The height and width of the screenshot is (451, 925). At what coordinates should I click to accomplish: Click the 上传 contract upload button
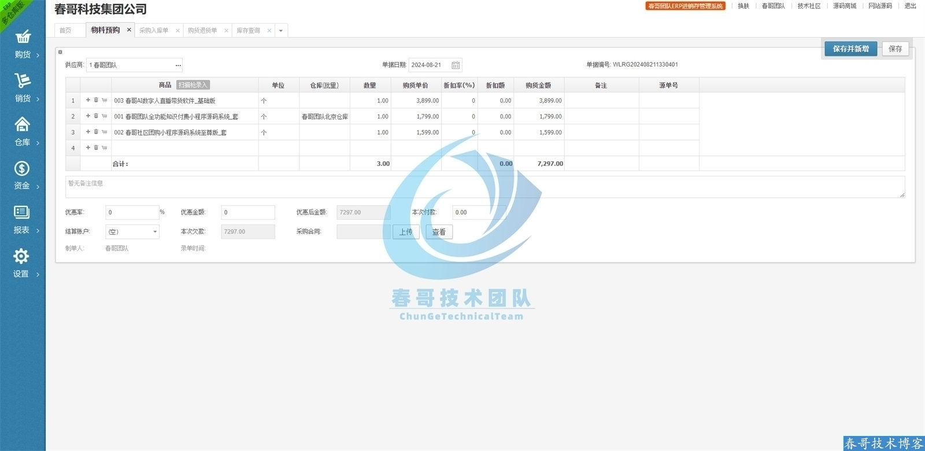click(406, 232)
